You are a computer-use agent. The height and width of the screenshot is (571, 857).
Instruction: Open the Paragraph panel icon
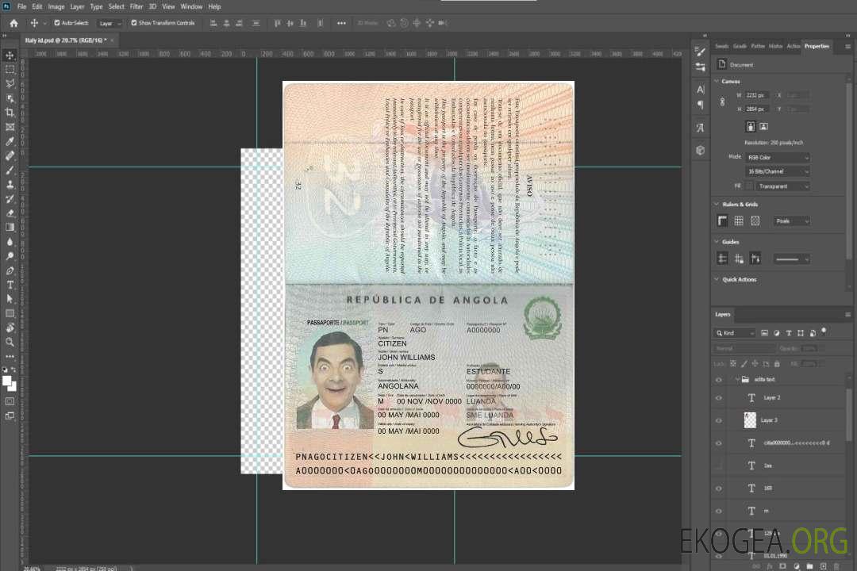pyautogui.click(x=700, y=105)
